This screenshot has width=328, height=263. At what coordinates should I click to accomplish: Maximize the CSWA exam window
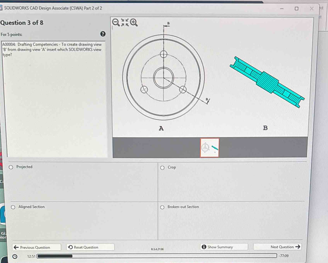(297, 9)
